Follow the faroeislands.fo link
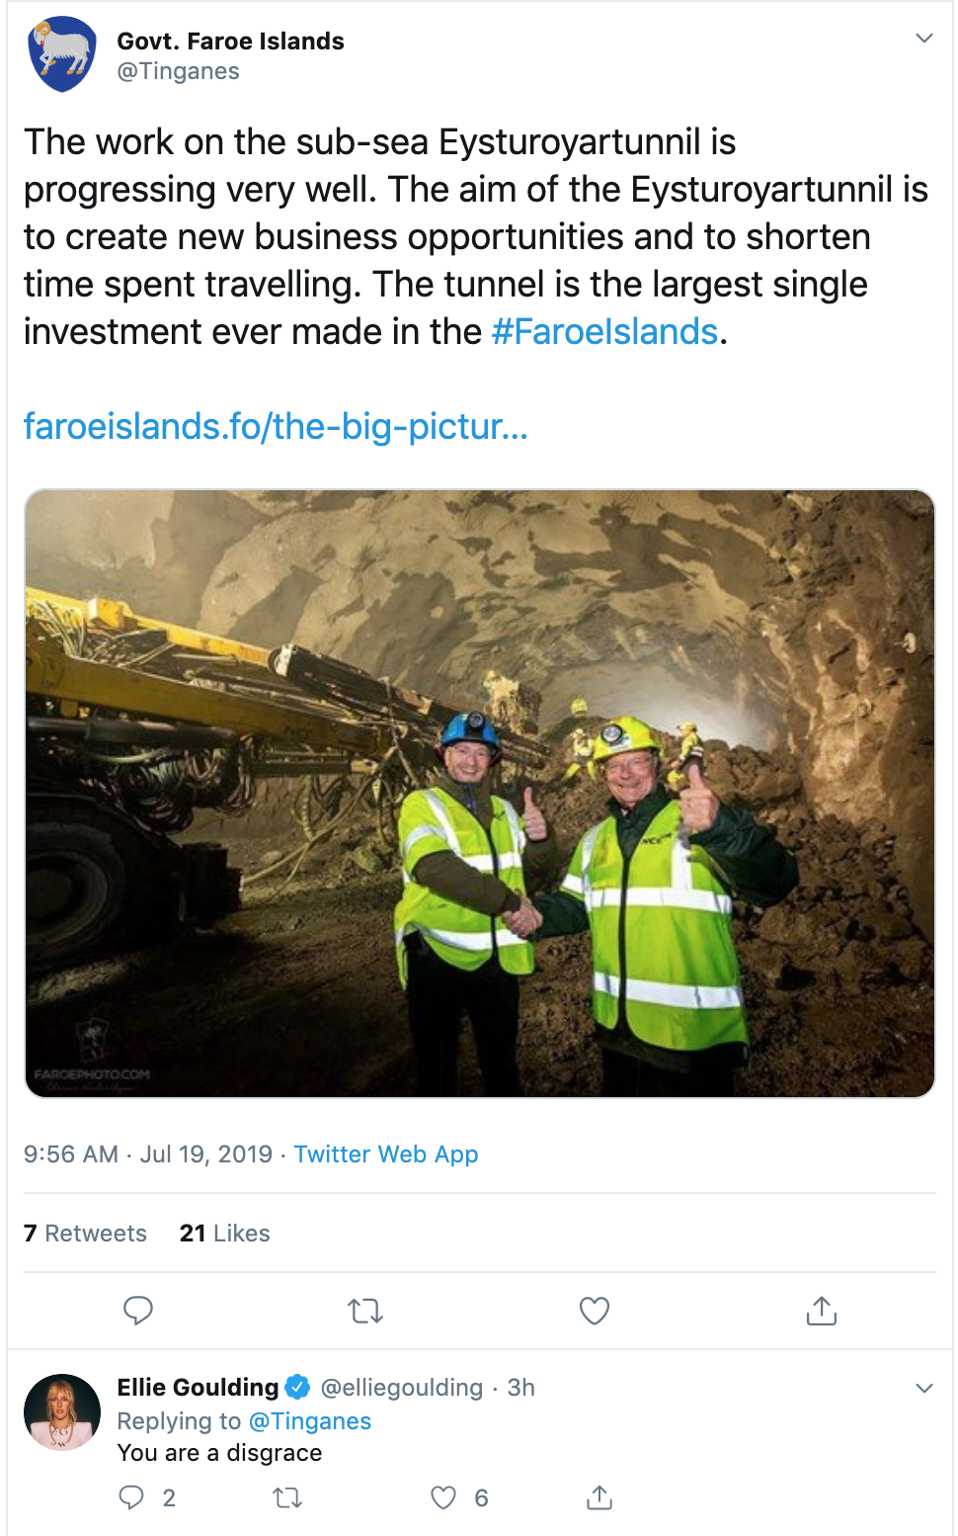The image size is (958, 1536). [x=276, y=427]
